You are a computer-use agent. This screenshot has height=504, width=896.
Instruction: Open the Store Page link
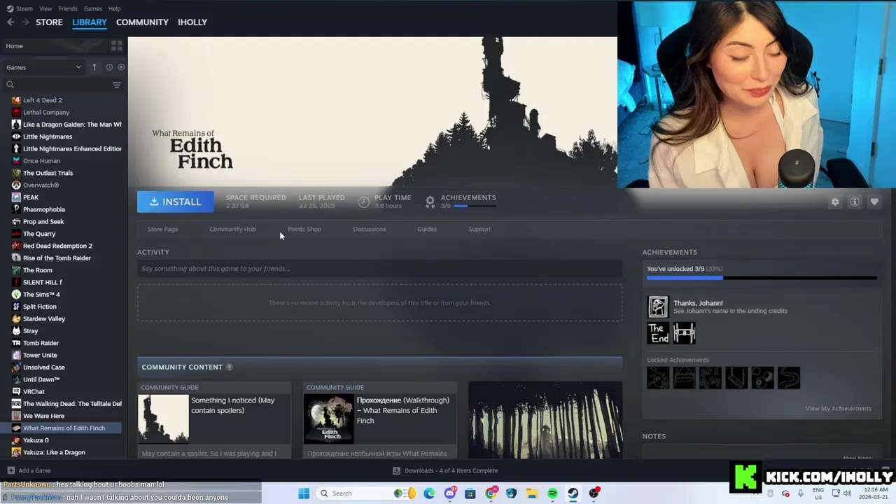[162, 229]
